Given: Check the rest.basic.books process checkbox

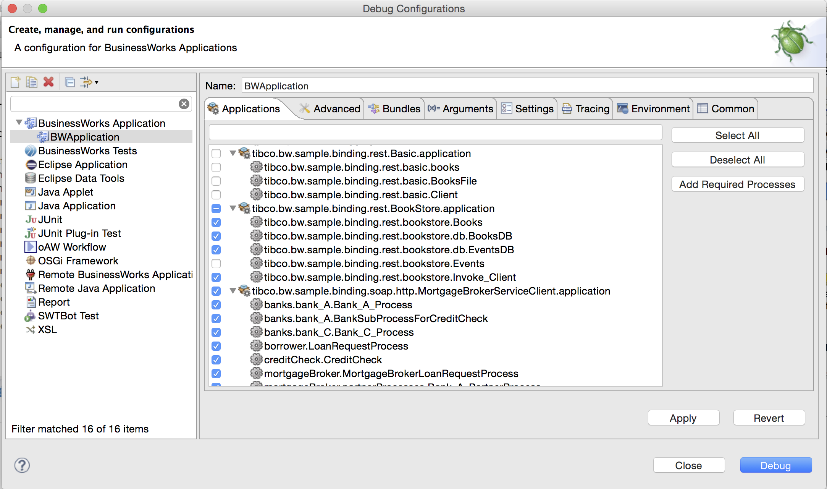Looking at the screenshot, I should (216, 167).
